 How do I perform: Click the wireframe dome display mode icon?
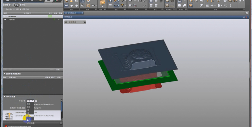[x=172, y=6]
